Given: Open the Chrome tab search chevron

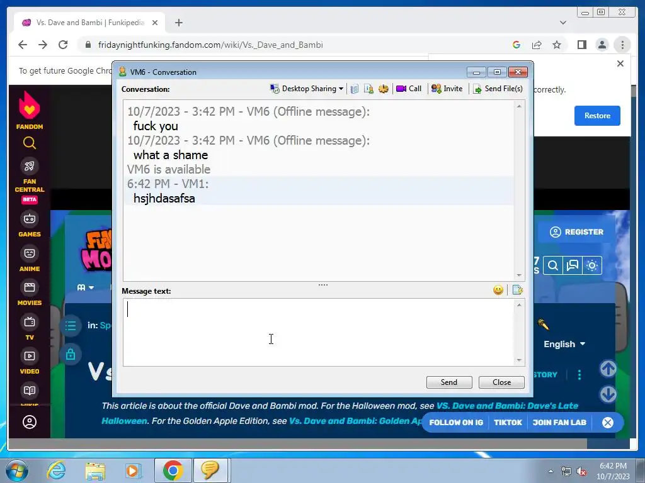Looking at the screenshot, I should [x=563, y=23].
